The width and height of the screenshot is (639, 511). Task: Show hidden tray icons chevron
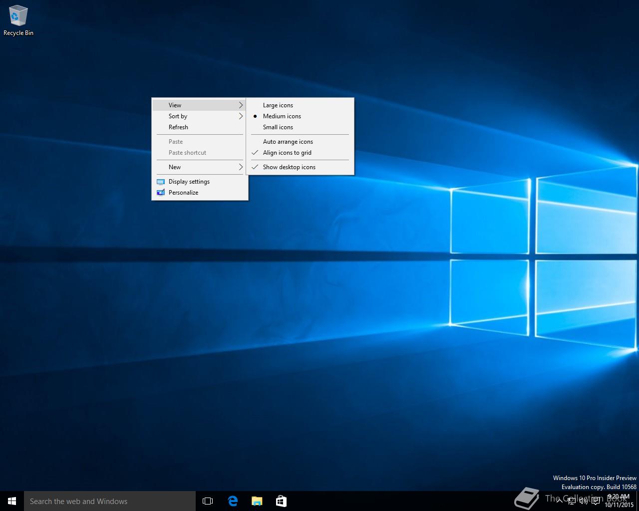(x=559, y=501)
